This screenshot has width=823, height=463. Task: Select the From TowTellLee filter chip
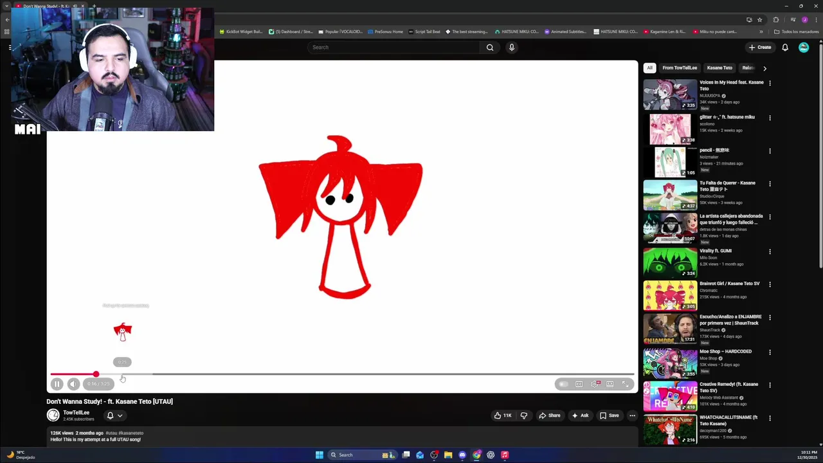pyautogui.click(x=680, y=68)
